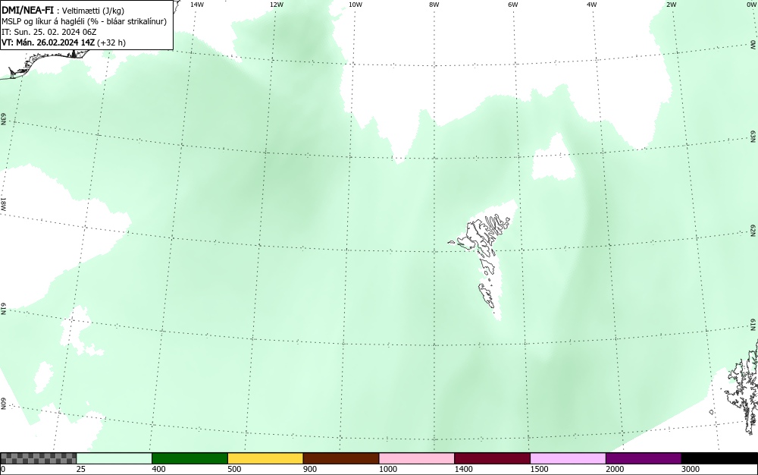Click the "(+32 h)" forecast offset text

point(111,42)
